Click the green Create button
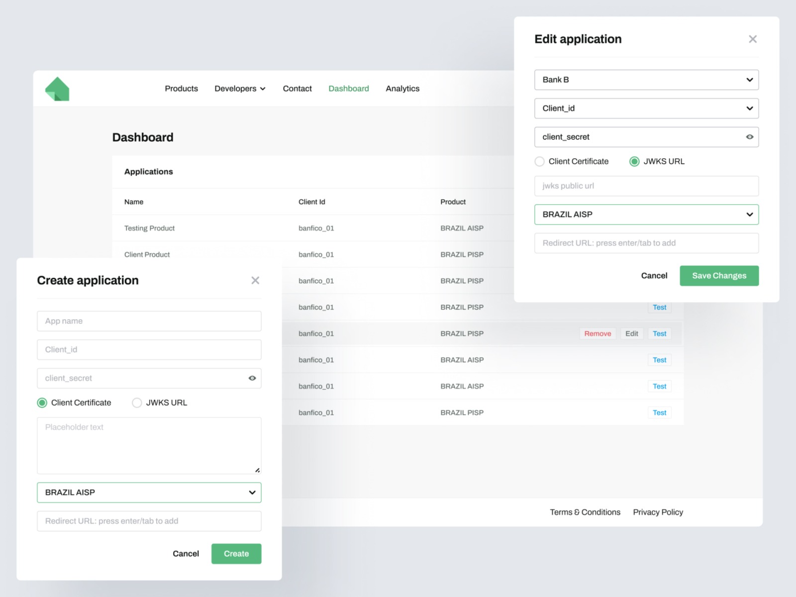Image resolution: width=796 pixels, height=597 pixels. [236, 554]
